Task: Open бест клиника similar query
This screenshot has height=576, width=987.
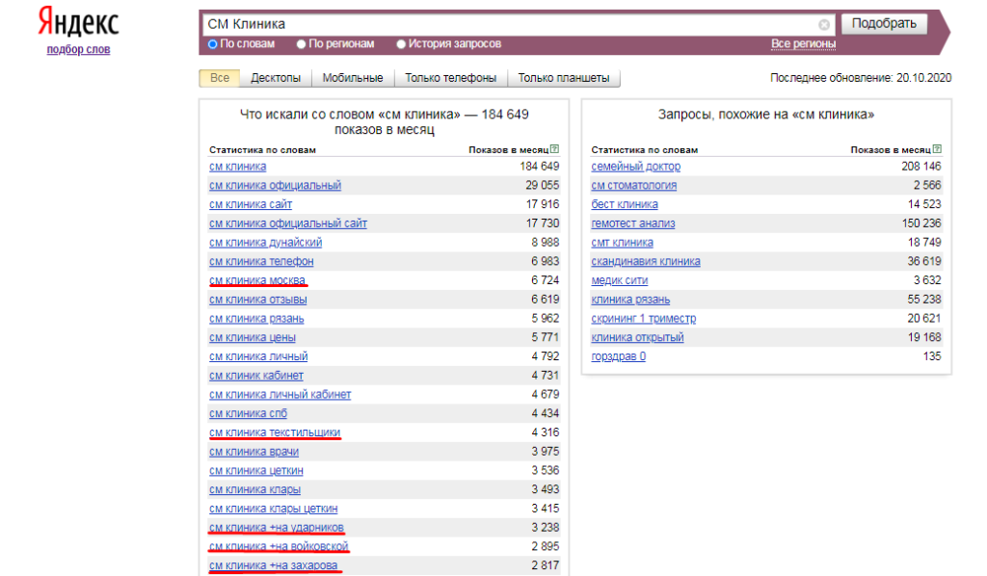Action: (625, 204)
